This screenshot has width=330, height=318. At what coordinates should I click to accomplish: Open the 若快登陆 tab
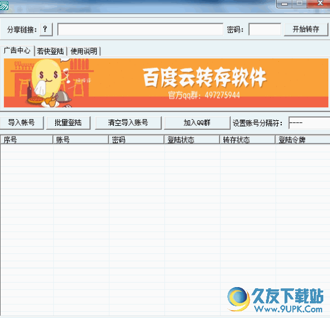pos(51,51)
